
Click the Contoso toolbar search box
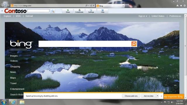(x=38, y=11)
